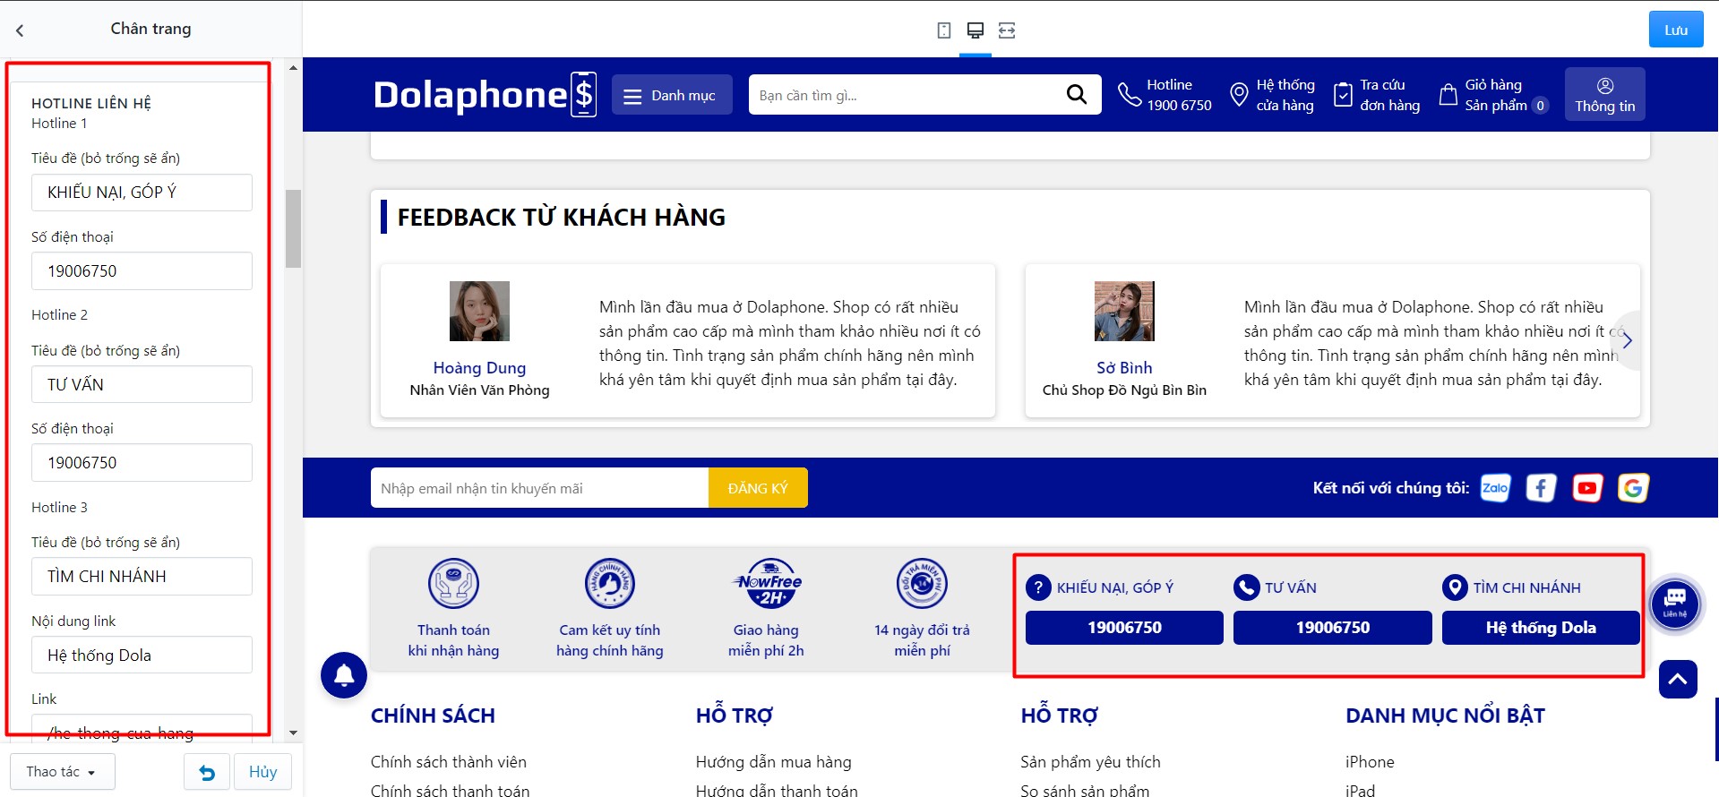1719x797 pixels.
Task: Open the Chính sách thành viên link
Action: pyautogui.click(x=449, y=762)
